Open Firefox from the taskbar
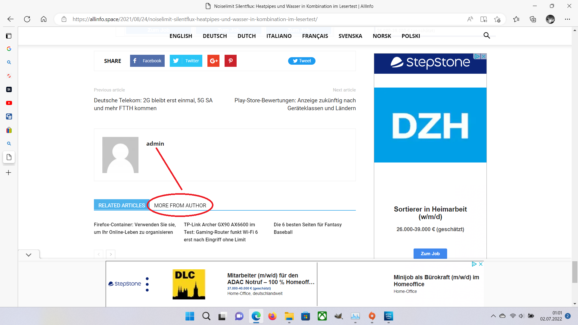 [x=272, y=316]
